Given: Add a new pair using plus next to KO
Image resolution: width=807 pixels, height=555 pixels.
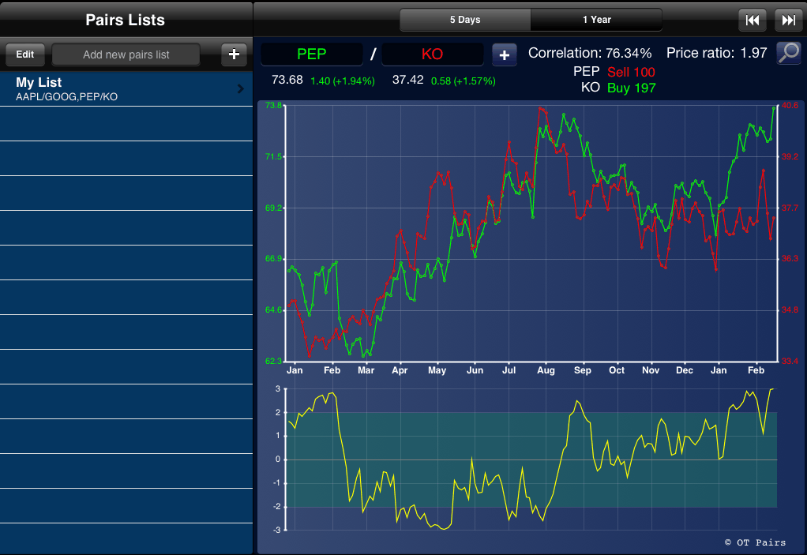Looking at the screenshot, I should (505, 54).
